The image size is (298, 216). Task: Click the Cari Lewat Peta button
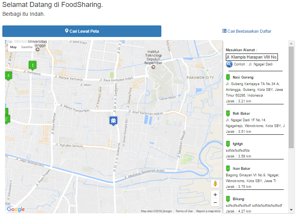point(82,31)
